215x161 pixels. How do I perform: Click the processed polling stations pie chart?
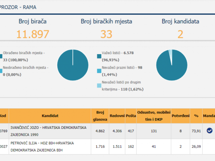73,65
